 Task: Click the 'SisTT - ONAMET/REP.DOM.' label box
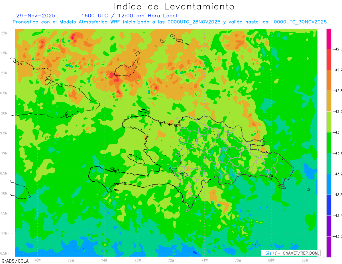[x=291, y=253]
